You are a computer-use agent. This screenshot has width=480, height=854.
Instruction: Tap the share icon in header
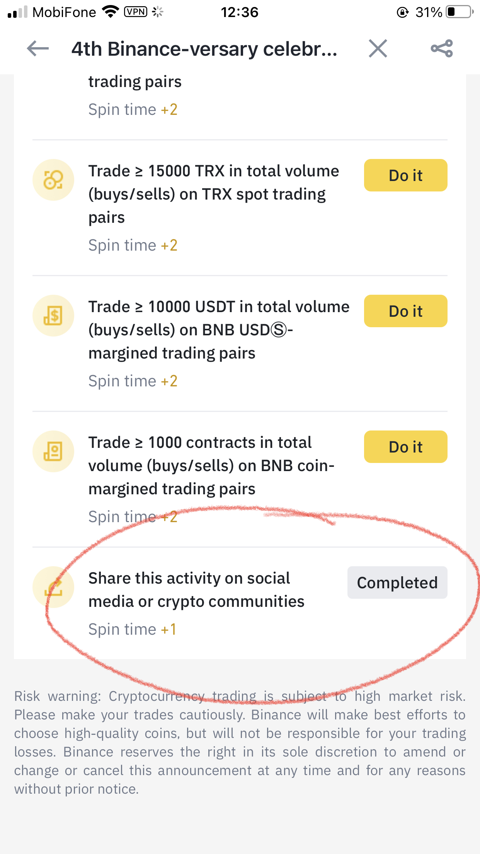coord(442,49)
